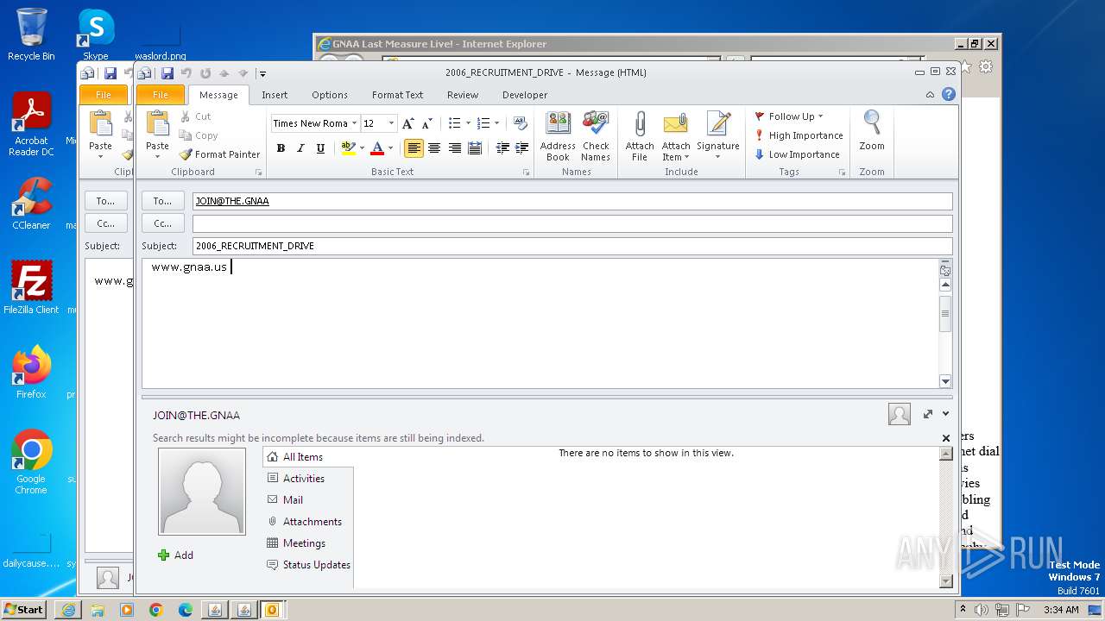Open the orange File tab
This screenshot has width=1105, height=621.
[161, 95]
